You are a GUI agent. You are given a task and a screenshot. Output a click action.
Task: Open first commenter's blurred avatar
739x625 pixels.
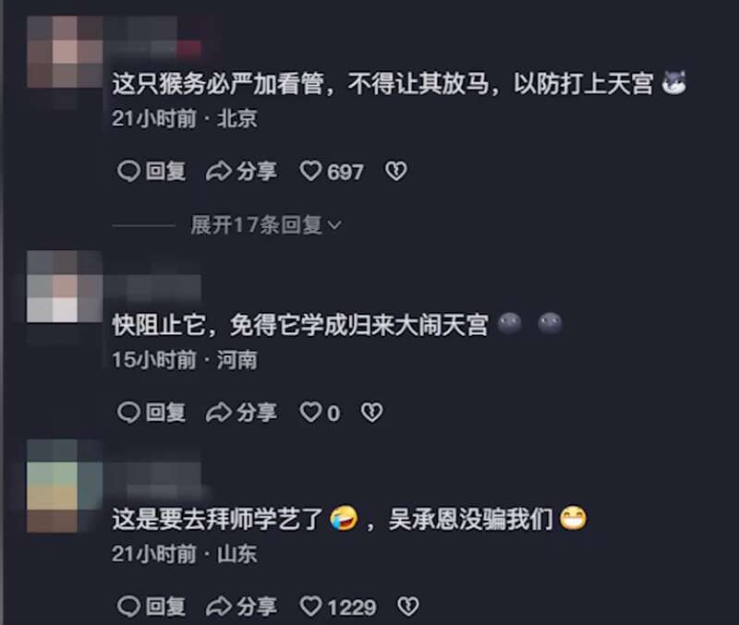(65, 52)
